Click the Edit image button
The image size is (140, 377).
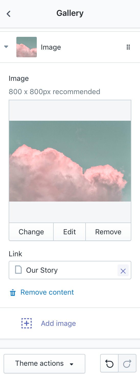pos(69,232)
